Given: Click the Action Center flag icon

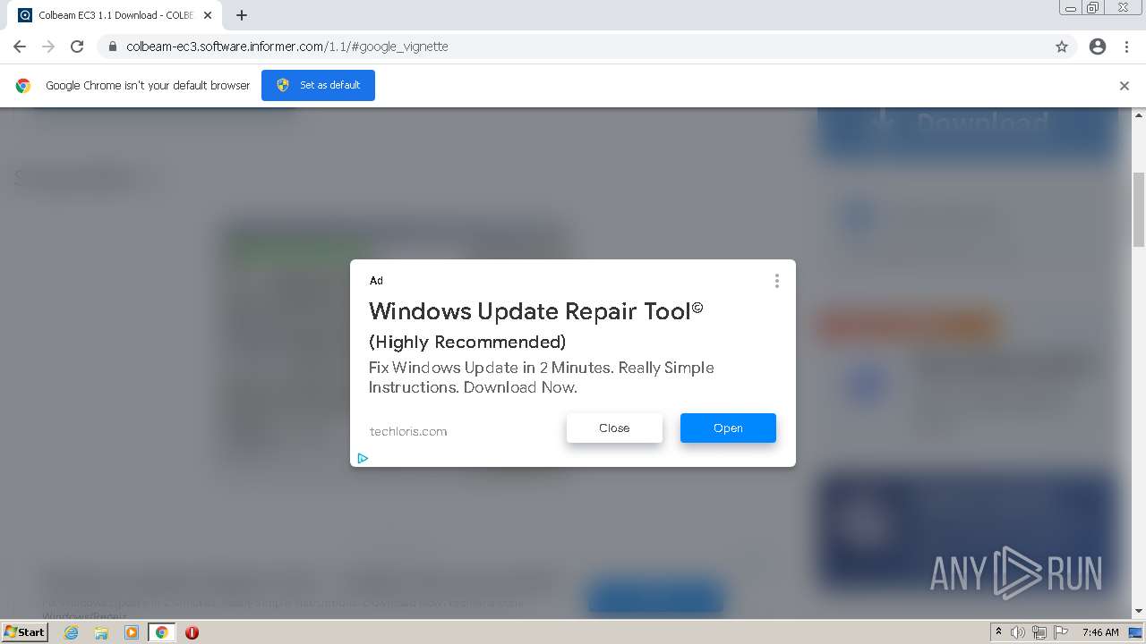Looking at the screenshot, I should 1061,632.
